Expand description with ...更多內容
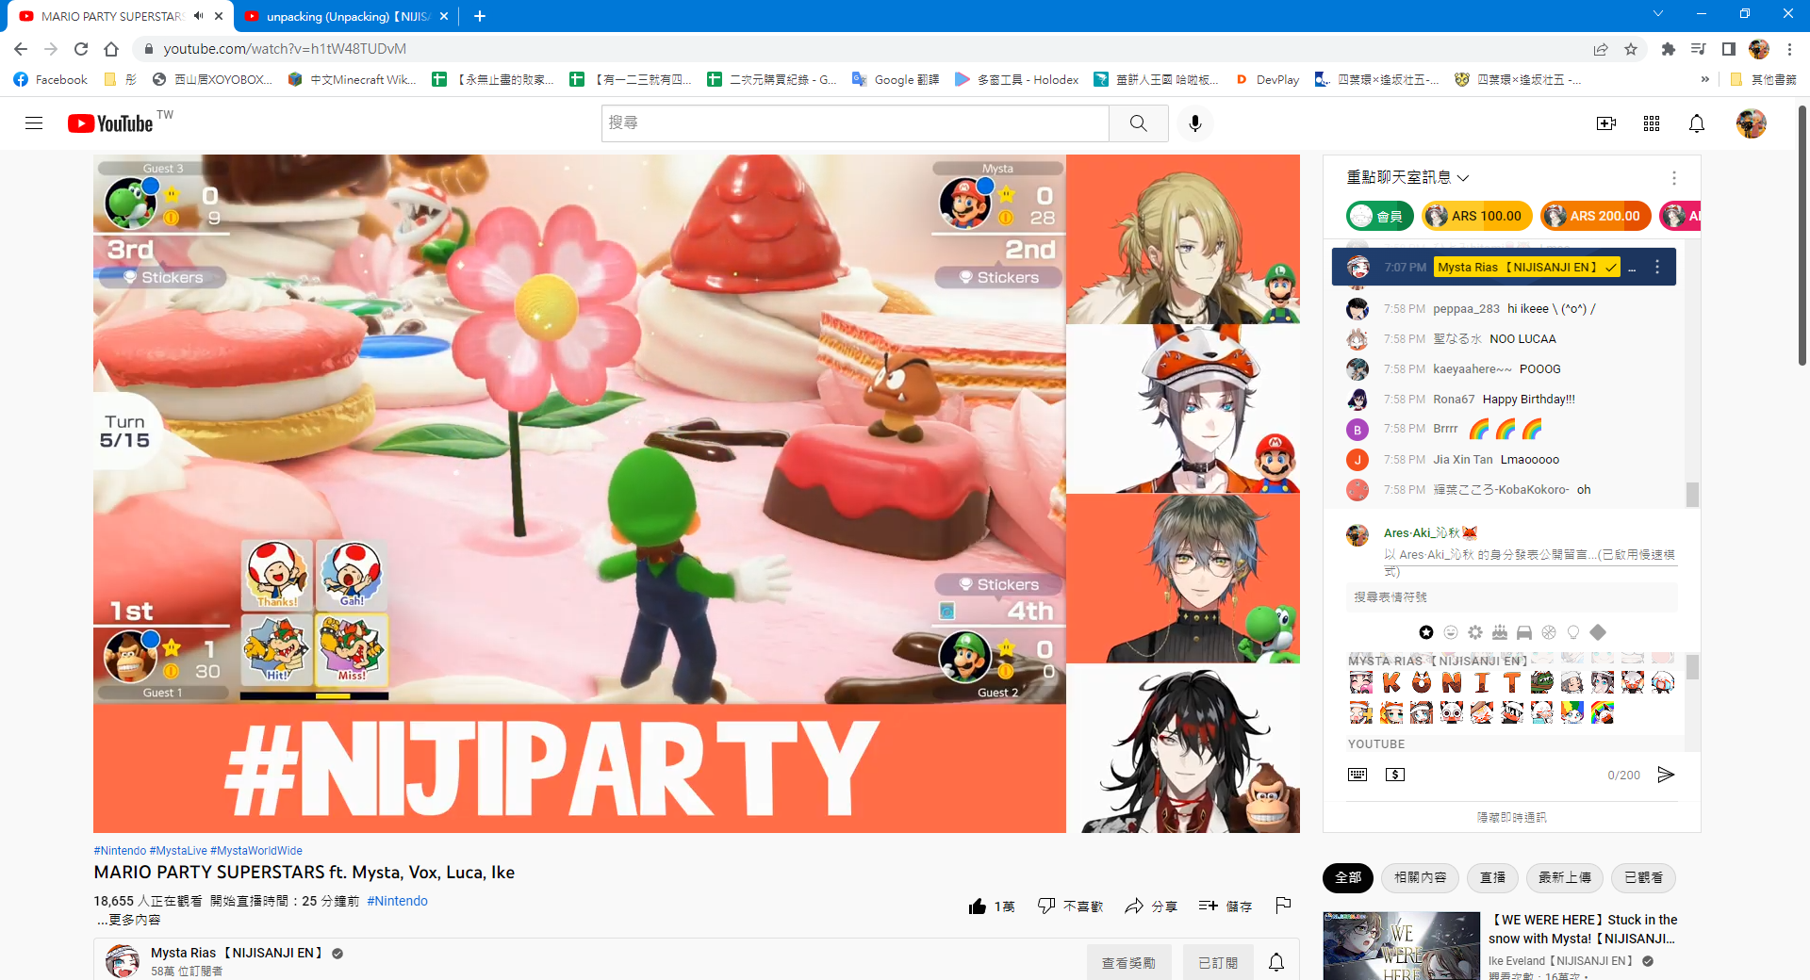Image resolution: width=1810 pixels, height=980 pixels. click(128, 920)
